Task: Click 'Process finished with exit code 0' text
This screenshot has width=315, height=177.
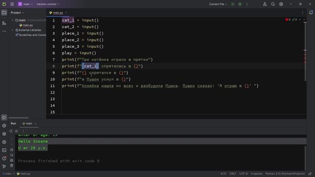Action: click(x=59, y=161)
